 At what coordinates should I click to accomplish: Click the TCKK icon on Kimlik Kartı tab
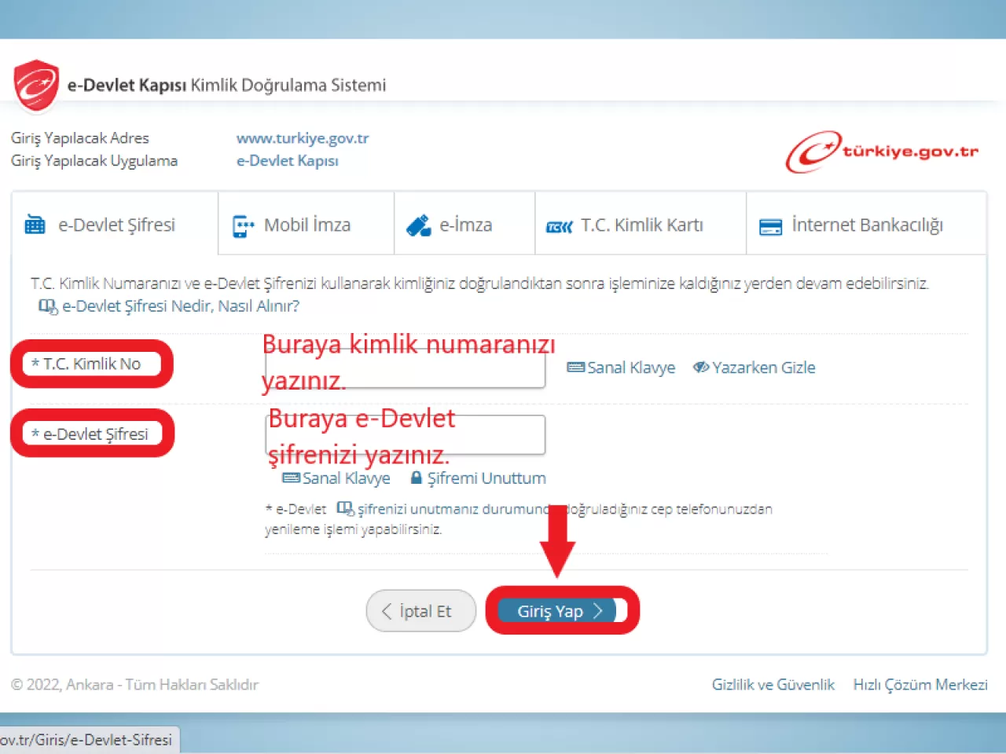[560, 225]
